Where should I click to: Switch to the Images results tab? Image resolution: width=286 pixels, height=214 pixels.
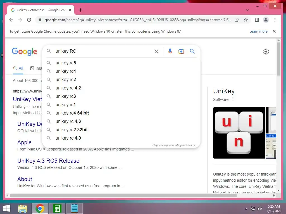(x=36, y=69)
